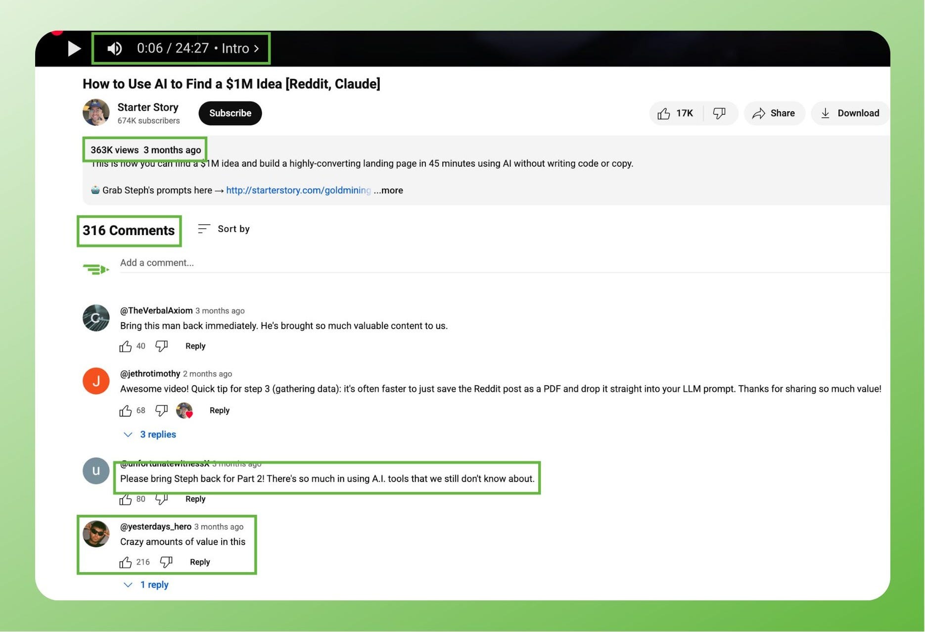Open the Starter Story channel name

[148, 107]
